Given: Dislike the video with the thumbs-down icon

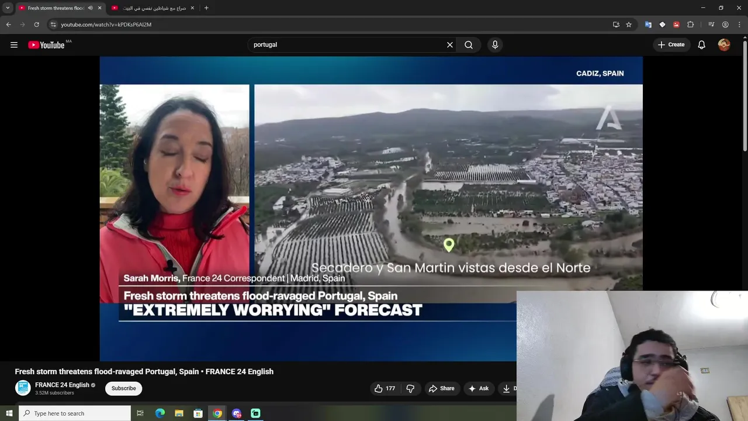Looking at the screenshot, I should pos(410,388).
